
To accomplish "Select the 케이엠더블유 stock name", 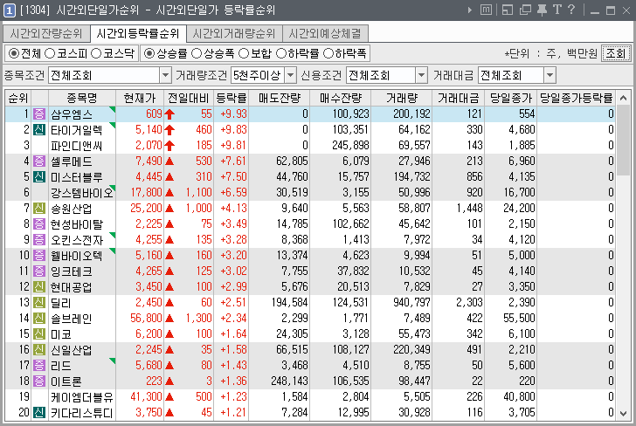I will click(81, 397).
